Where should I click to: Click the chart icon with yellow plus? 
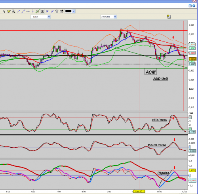(169, 17)
